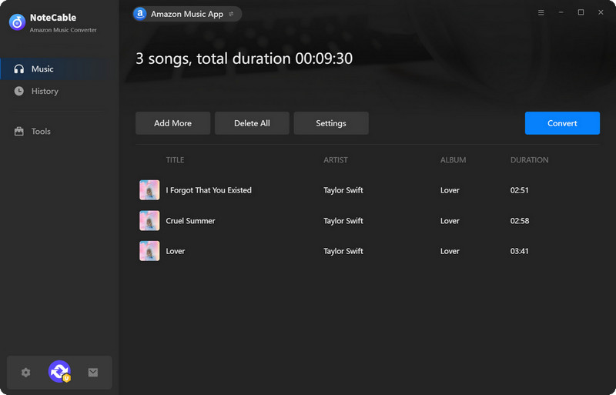Open settings via the bottom-left gear icon
Viewport: 616px width, 395px height.
pos(26,372)
